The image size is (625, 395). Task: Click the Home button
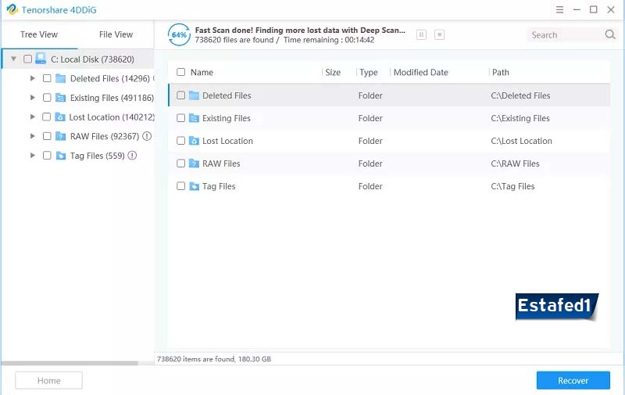click(x=48, y=380)
